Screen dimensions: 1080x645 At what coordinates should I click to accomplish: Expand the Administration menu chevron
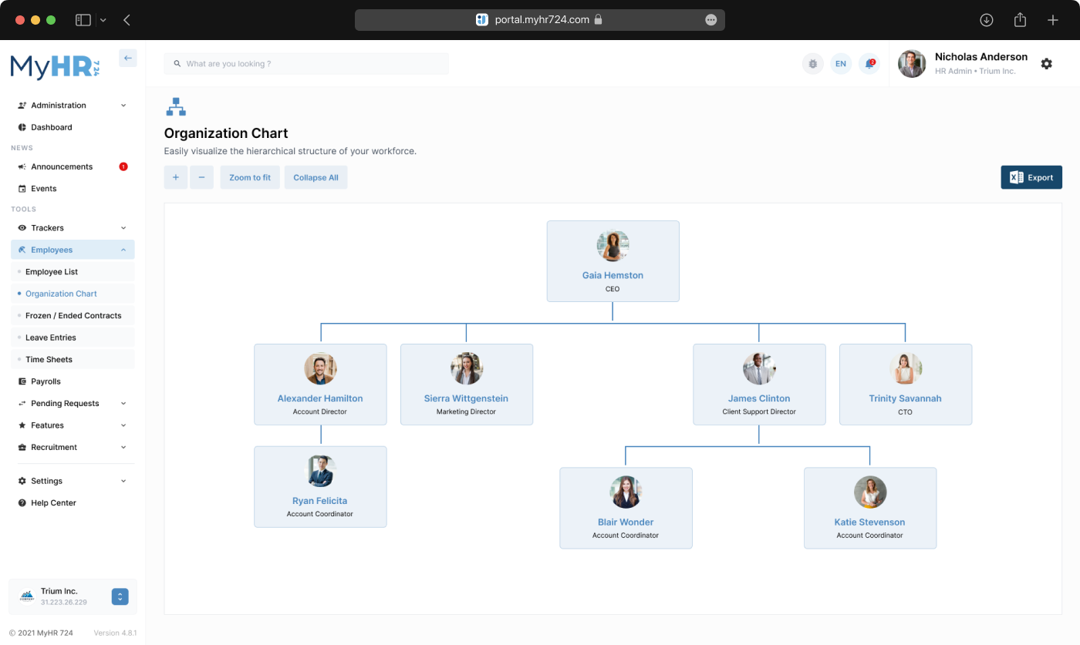point(123,106)
